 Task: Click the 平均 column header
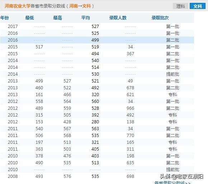pyautogui.click(x=86, y=18)
